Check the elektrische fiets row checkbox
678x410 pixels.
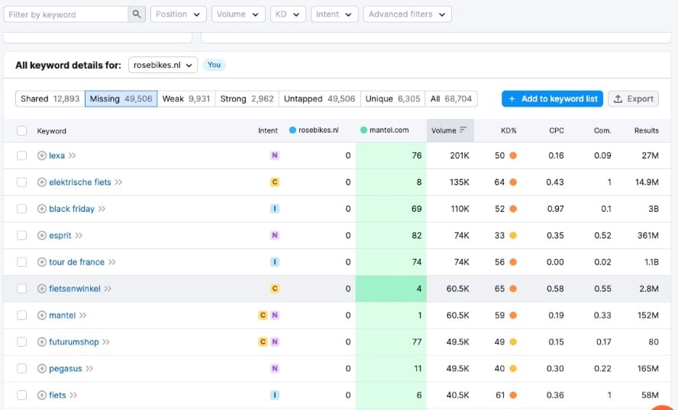21,182
